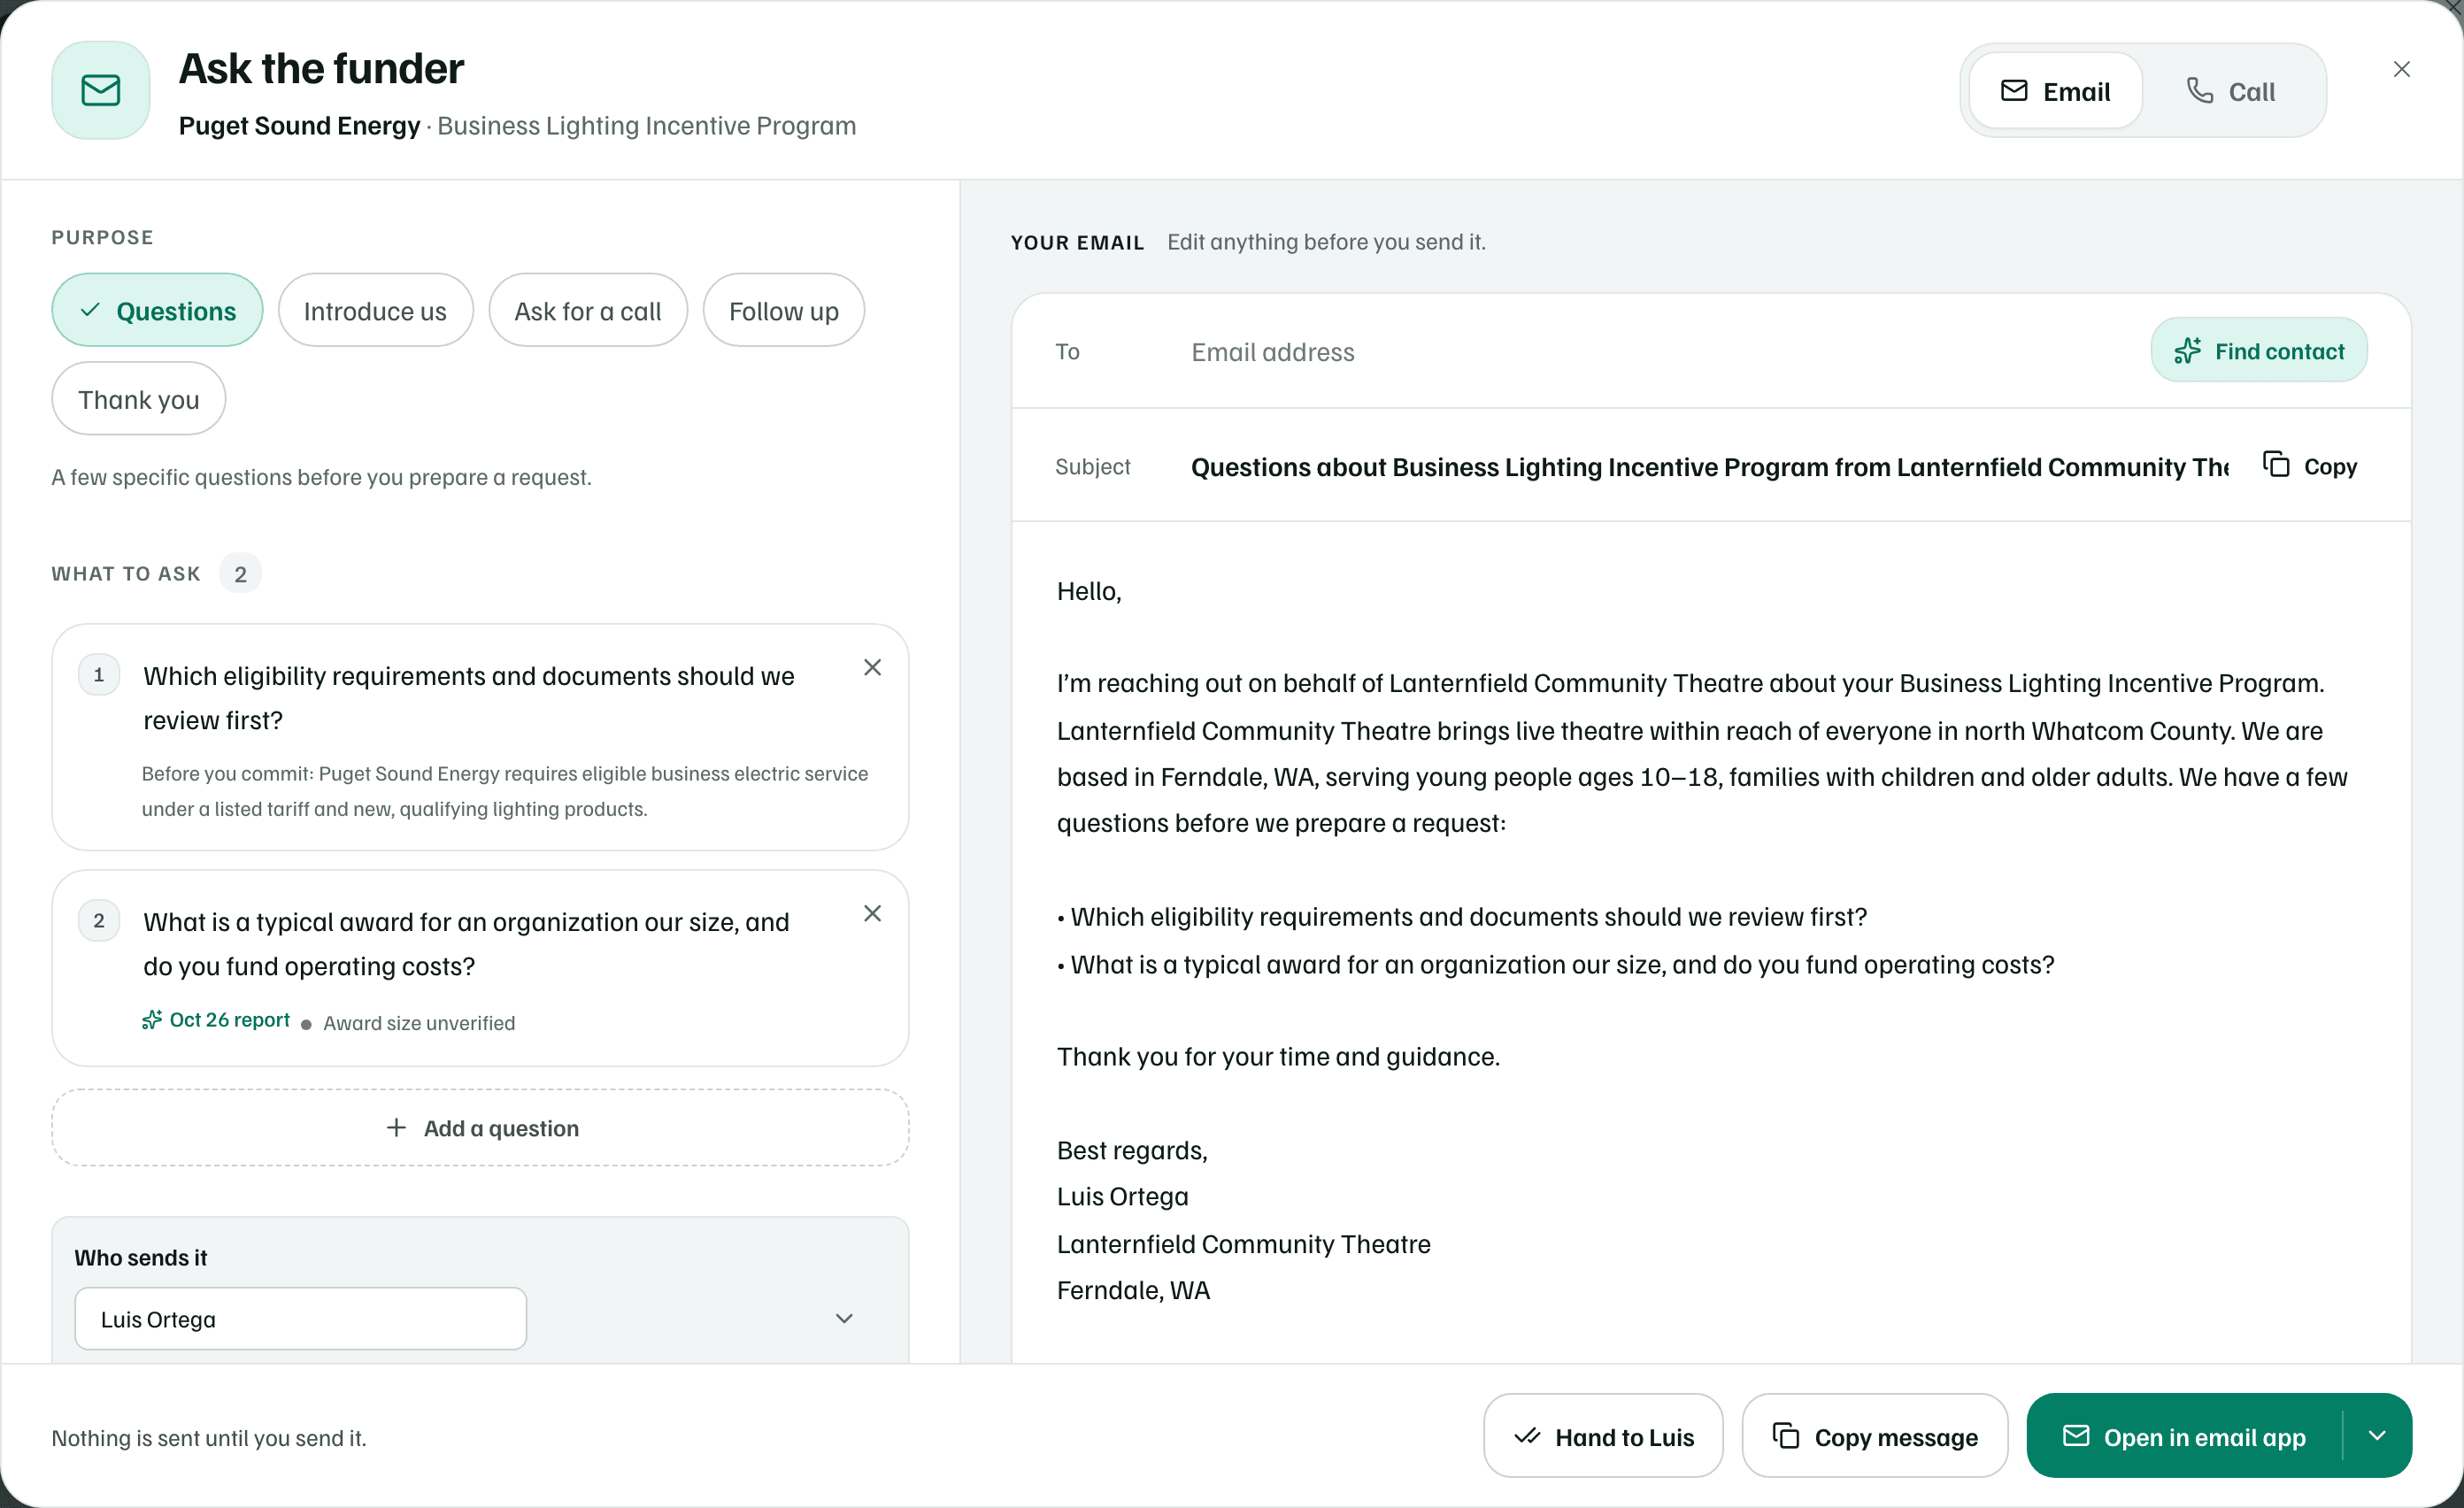Click the Ferndale, WA signature line

pyautogui.click(x=1133, y=1290)
